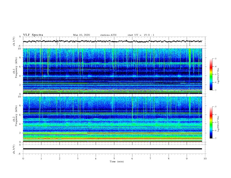Click the "1" tick on the time axis
Viewport: 231px width, 178px height.
[41, 159]
